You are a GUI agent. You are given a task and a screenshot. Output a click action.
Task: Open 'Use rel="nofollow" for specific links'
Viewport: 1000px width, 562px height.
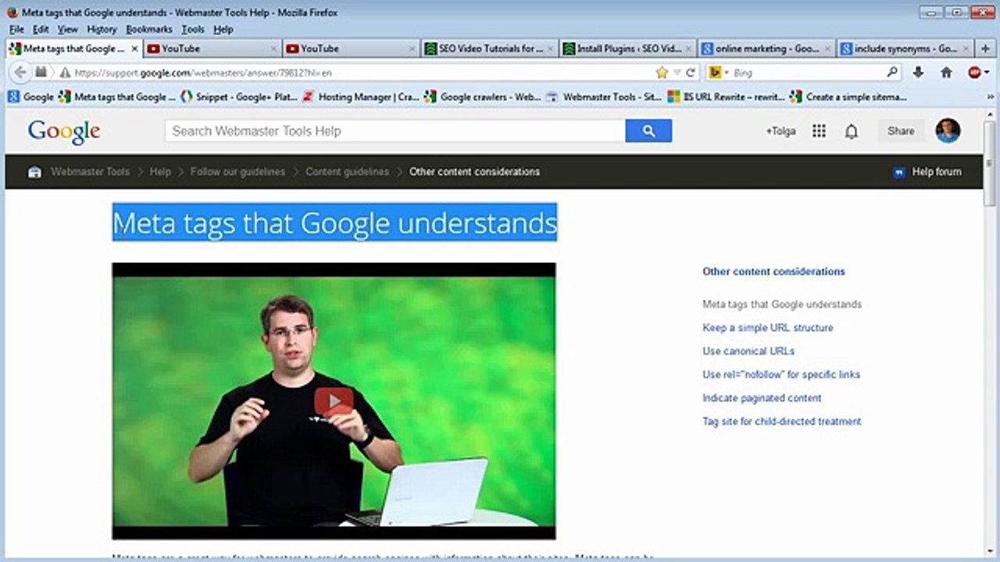[781, 375]
